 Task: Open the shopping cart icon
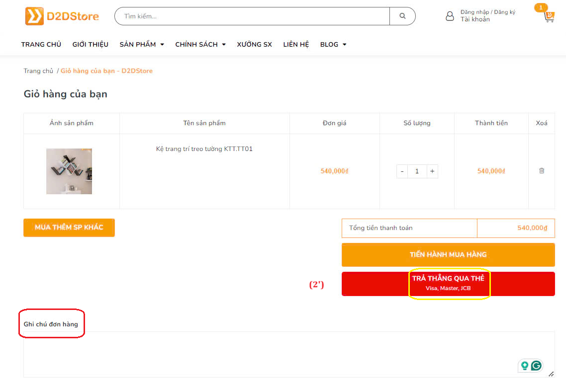pyautogui.click(x=549, y=16)
